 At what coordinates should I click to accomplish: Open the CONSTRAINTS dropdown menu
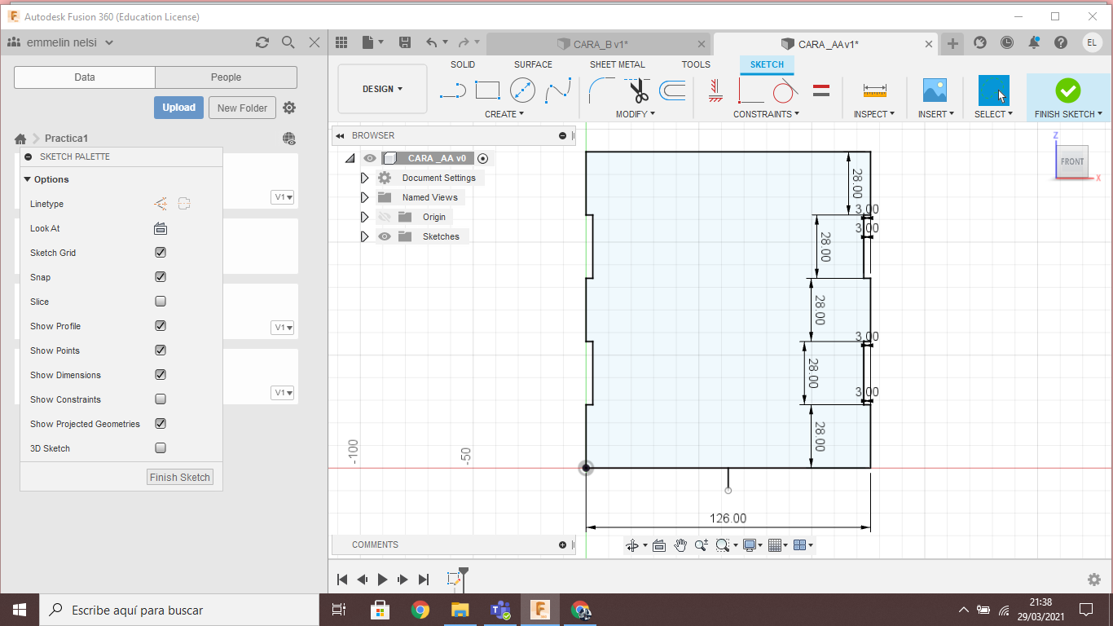click(766, 114)
